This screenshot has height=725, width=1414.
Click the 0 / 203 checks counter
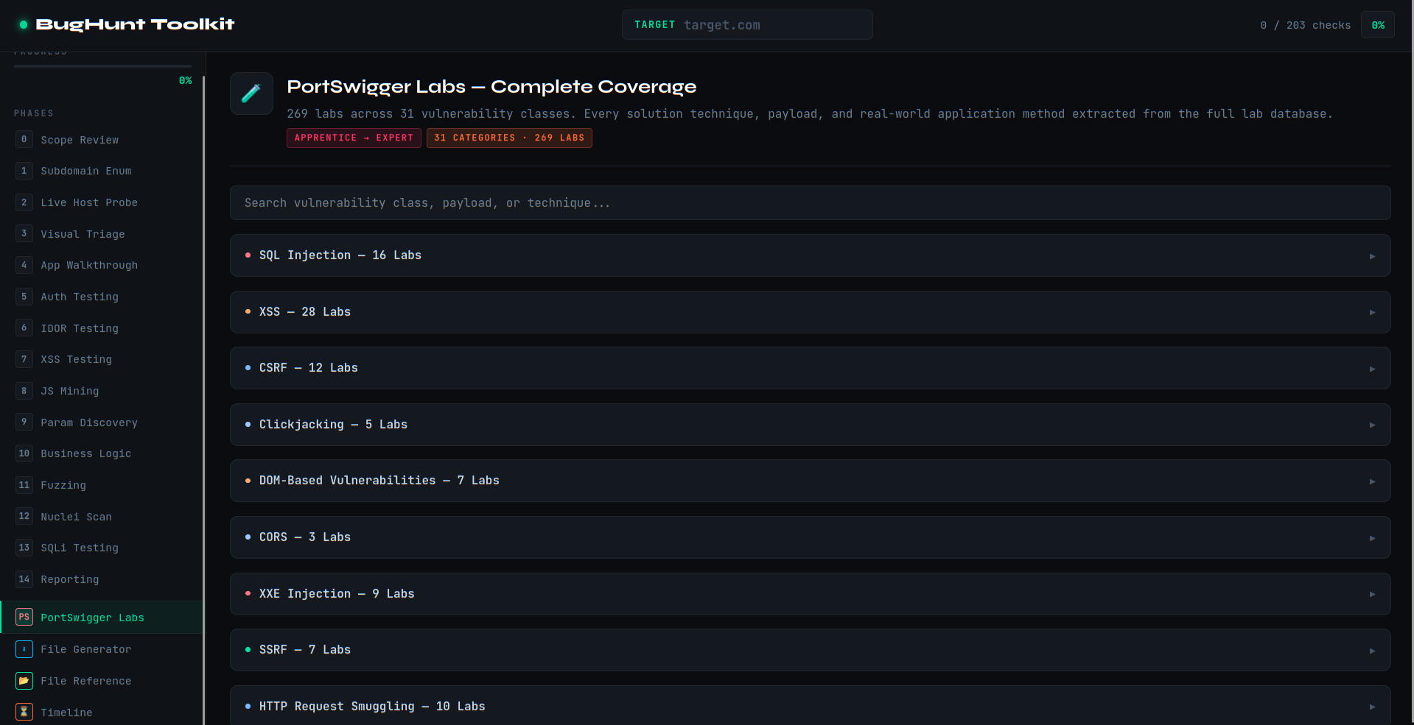pos(1305,25)
